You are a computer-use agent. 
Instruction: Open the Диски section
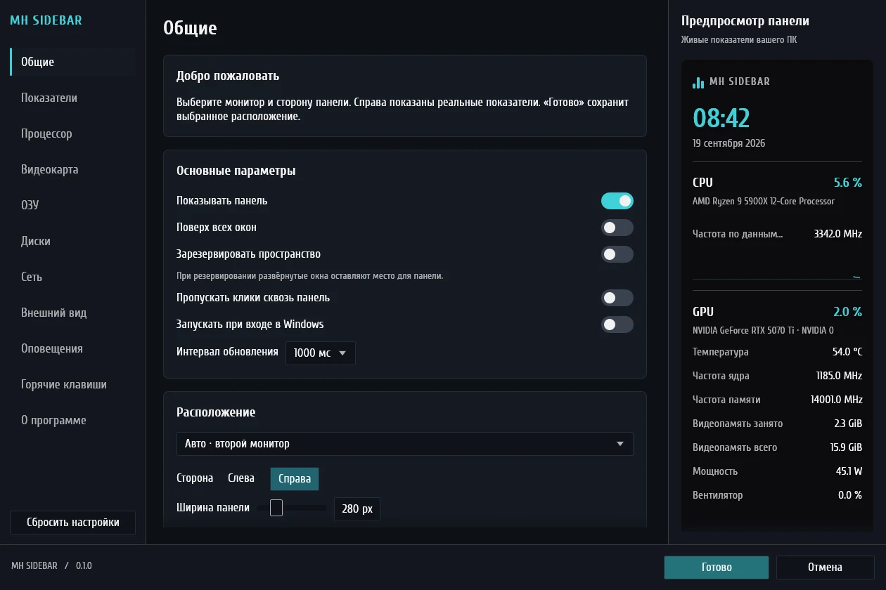72,241
